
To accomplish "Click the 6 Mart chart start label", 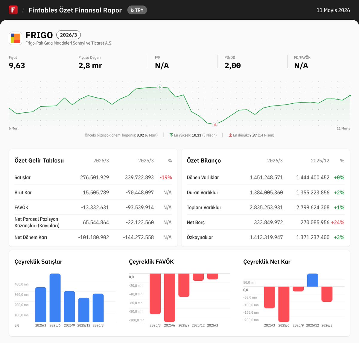I will coord(14,129).
